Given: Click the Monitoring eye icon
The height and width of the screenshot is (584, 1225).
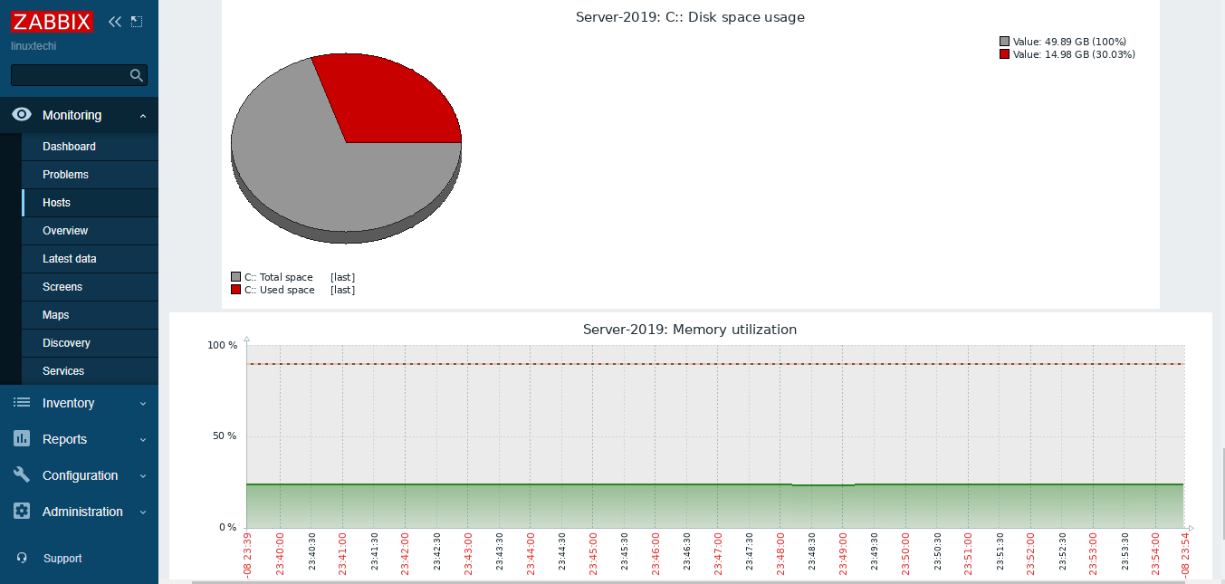Looking at the screenshot, I should [x=22, y=115].
